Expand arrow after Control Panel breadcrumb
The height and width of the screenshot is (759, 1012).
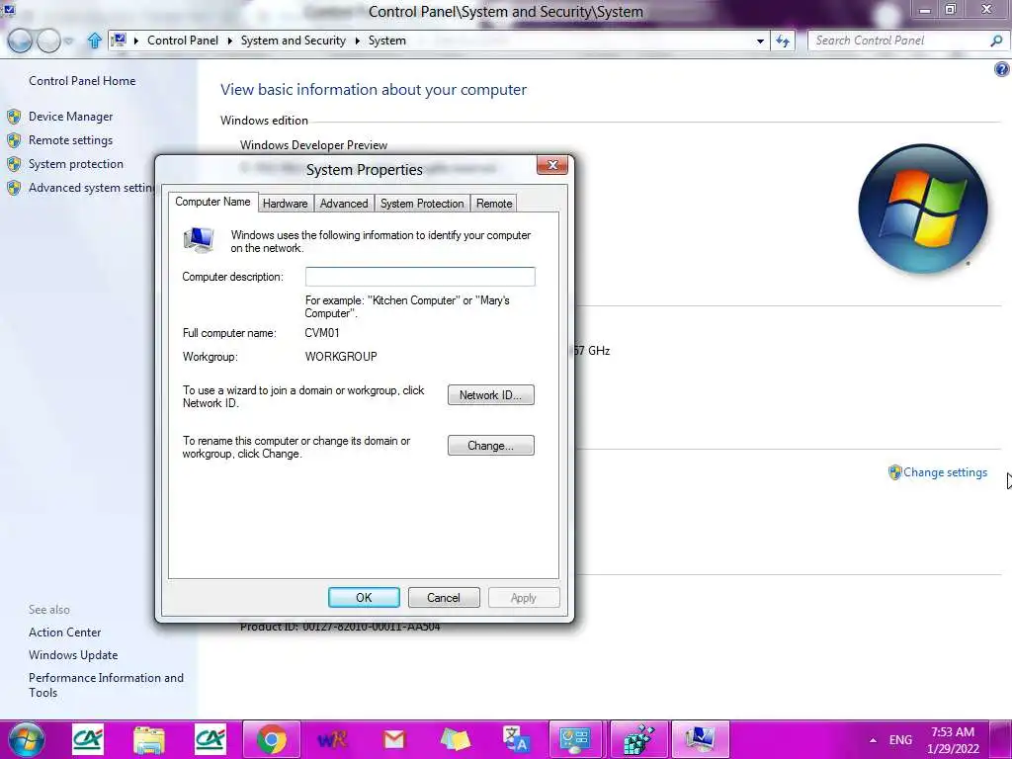(229, 41)
